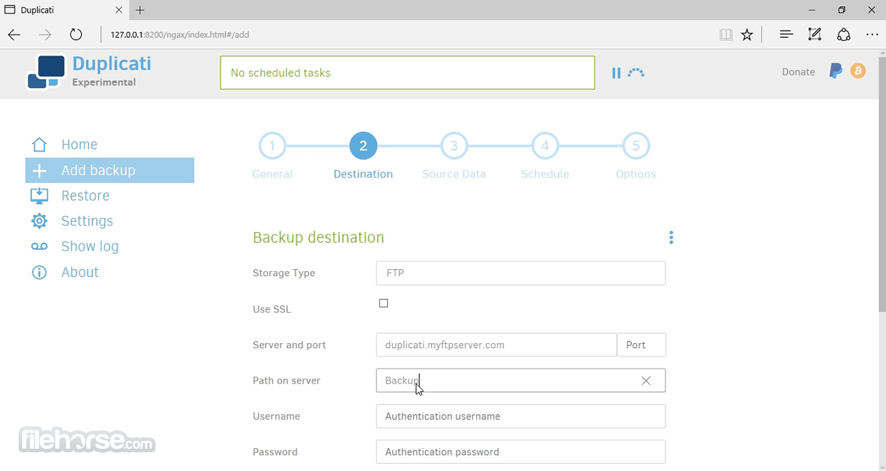Open a new browser tab with plus
This screenshot has width=886, height=471.
[x=140, y=10]
